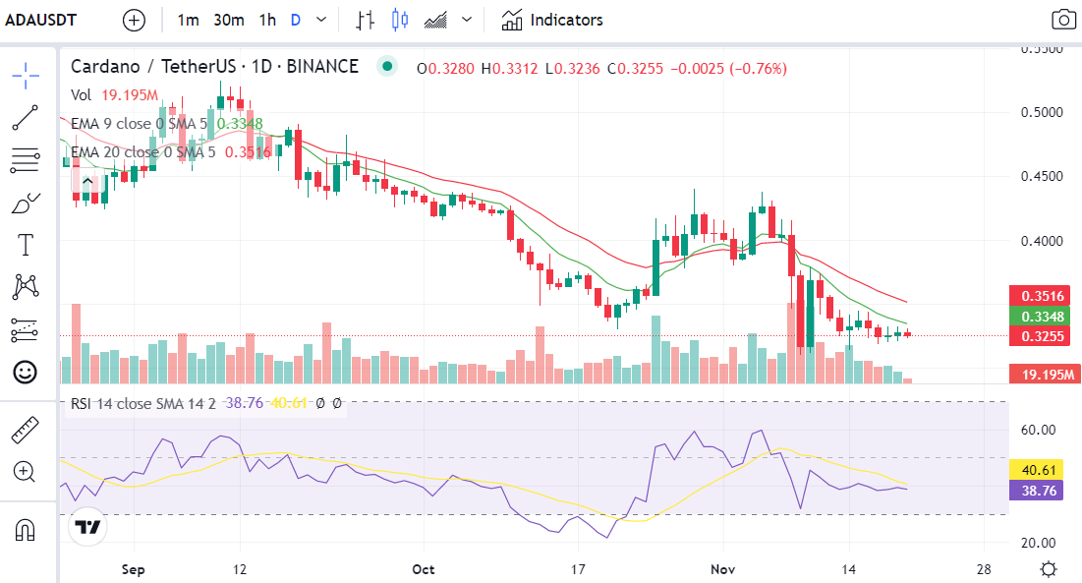Select the brush drawing tool
The width and height of the screenshot is (1082, 583).
tap(26, 203)
